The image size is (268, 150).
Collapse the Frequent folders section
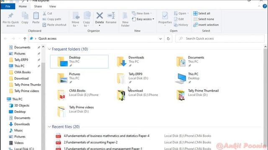pyautogui.click(x=49, y=49)
